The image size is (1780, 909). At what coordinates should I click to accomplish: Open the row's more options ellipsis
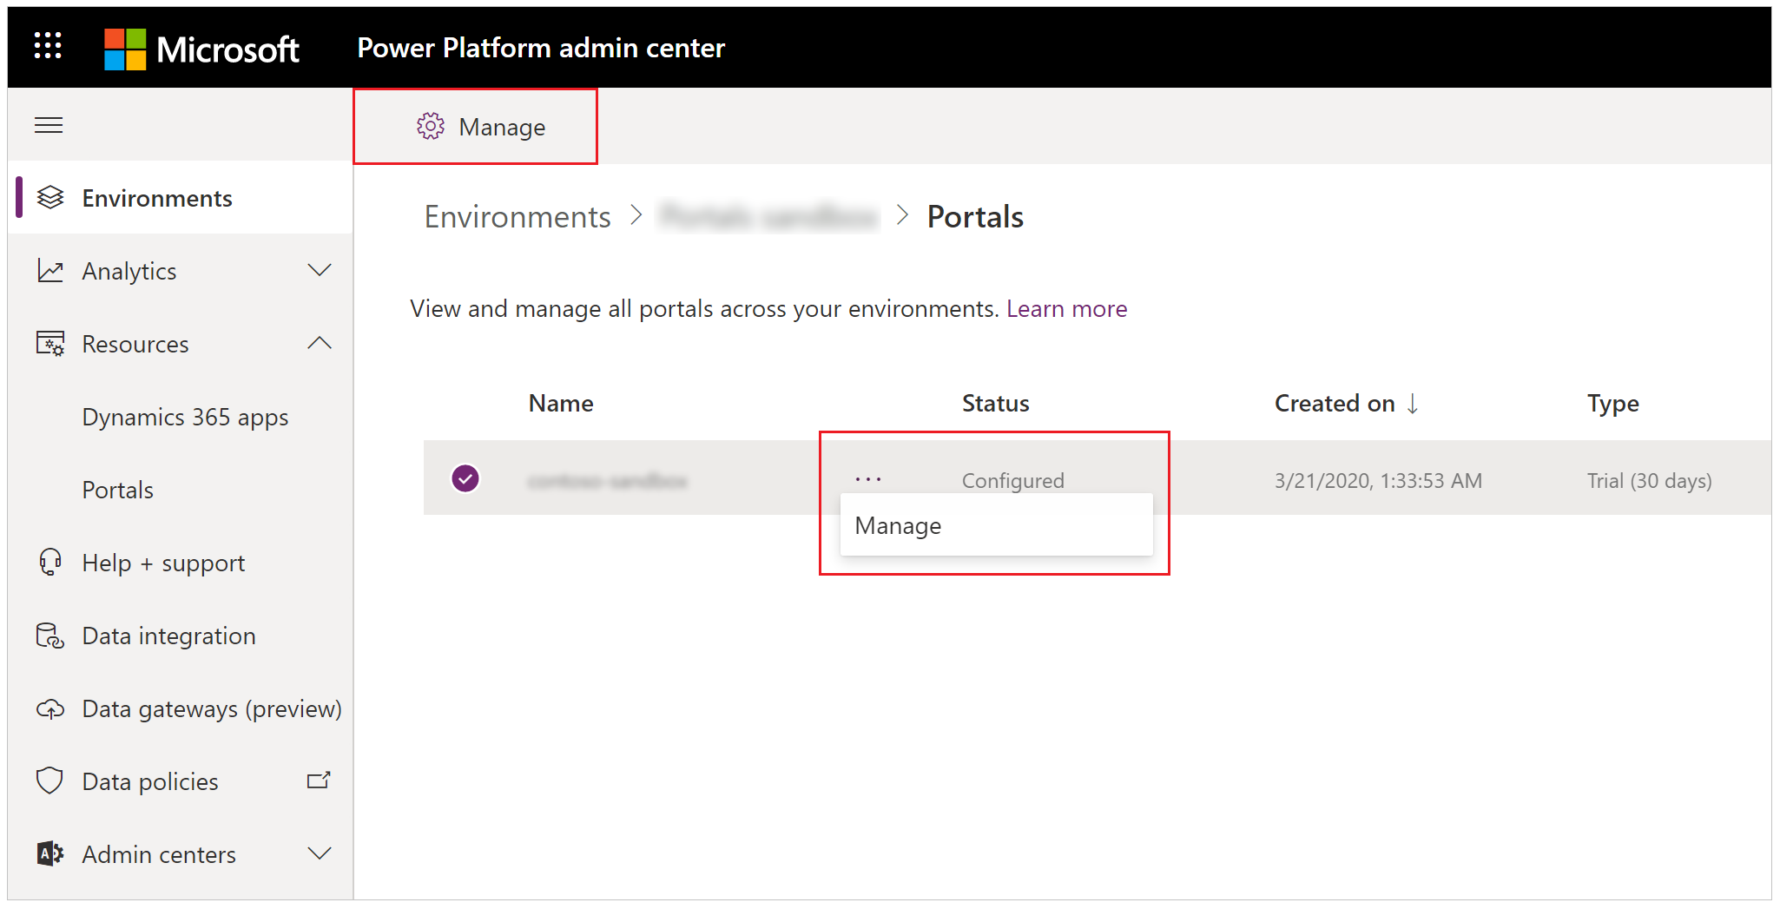[868, 479]
